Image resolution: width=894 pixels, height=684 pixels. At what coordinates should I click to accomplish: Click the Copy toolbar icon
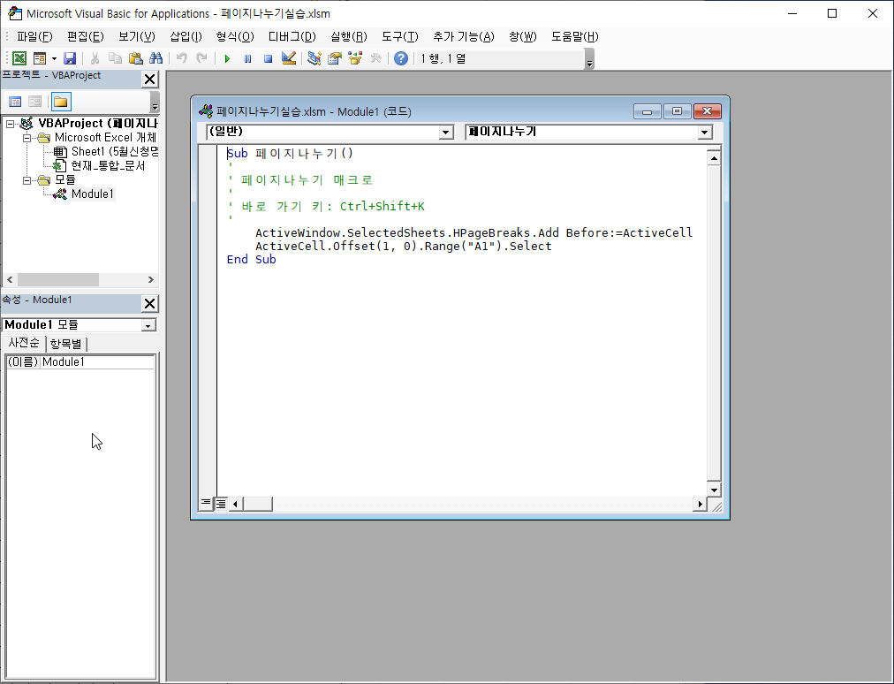click(115, 58)
